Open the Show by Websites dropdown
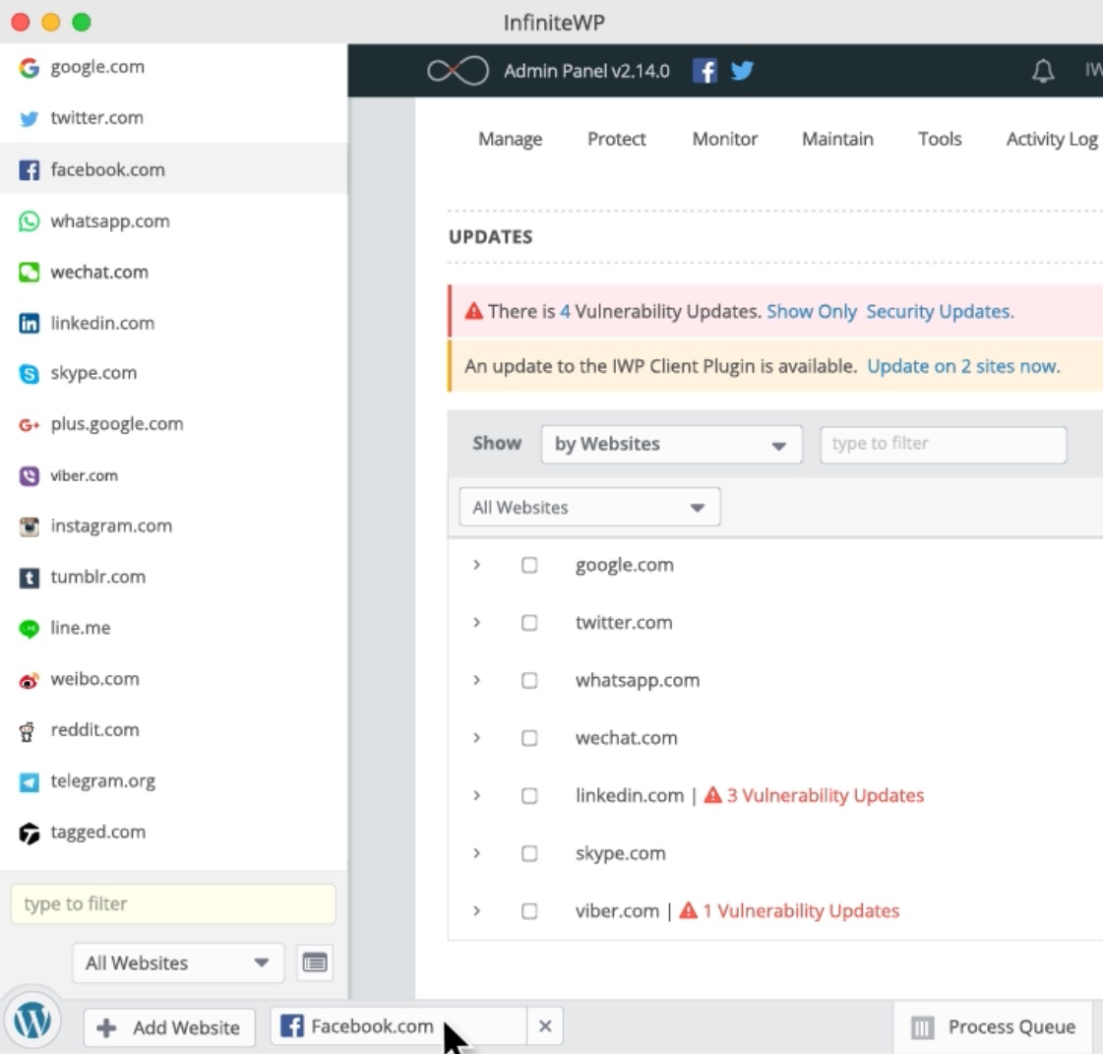This screenshot has width=1103, height=1054. pyautogui.click(x=671, y=444)
